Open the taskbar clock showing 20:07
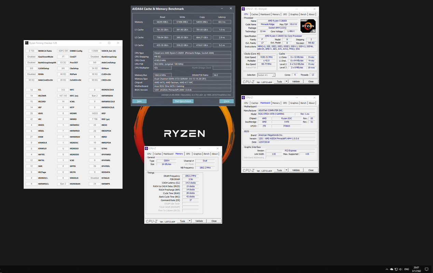Viewport: 433px width, 273px height. [x=416, y=269]
